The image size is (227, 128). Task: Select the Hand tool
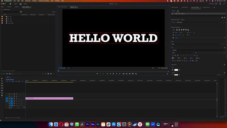point(2,95)
